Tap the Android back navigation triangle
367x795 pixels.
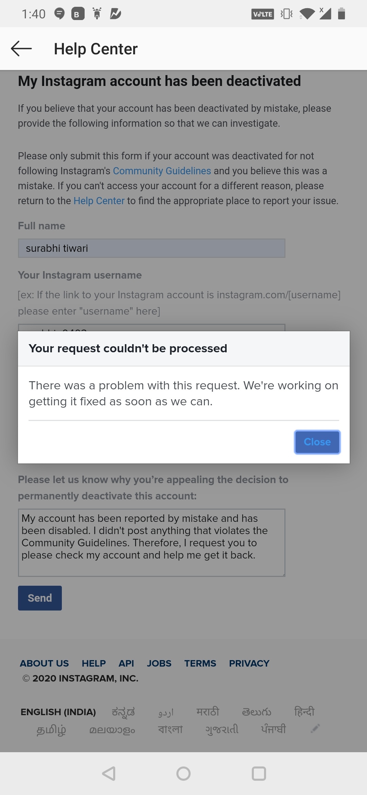point(109,774)
